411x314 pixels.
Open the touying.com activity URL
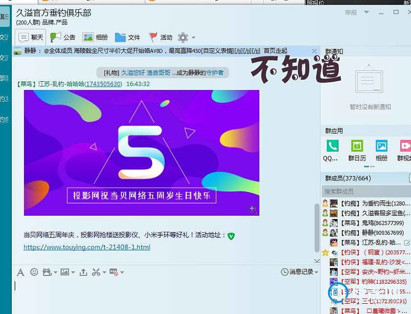pos(87,247)
